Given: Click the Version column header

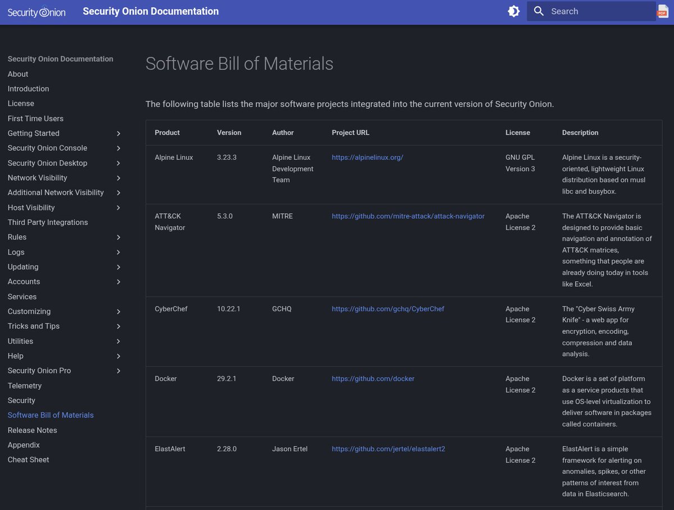Looking at the screenshot, I should (x=229, y=133).
